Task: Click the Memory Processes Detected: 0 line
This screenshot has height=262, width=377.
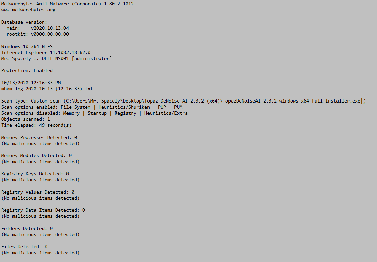Action: click(x=39, y=137)
